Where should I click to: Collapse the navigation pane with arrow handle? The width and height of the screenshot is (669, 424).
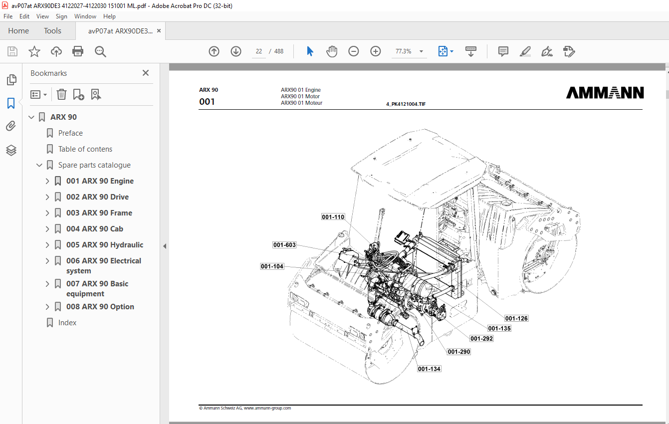tap(164, 246)
